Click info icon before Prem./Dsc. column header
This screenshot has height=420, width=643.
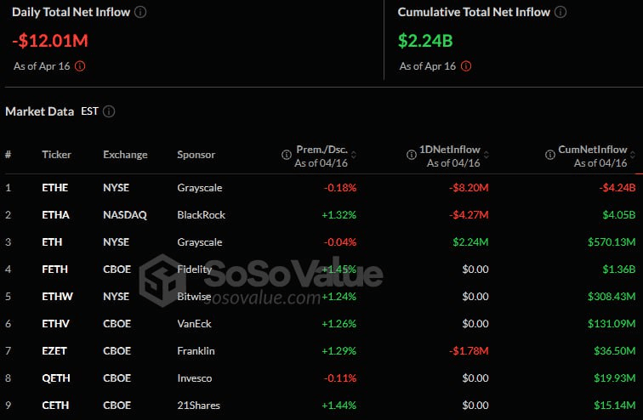pyautogui.click(x=287, y=155)
